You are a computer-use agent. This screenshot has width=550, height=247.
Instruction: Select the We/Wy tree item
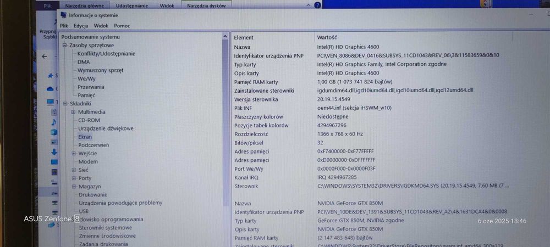87,78
